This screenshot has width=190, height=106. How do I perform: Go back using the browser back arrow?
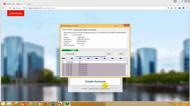tap(3, 8)
